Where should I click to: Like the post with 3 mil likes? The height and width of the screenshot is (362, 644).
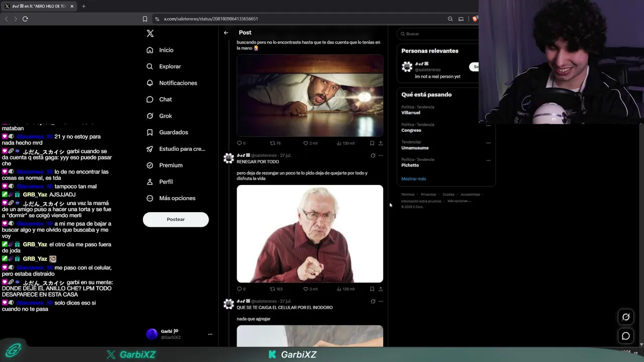(310, 289)
